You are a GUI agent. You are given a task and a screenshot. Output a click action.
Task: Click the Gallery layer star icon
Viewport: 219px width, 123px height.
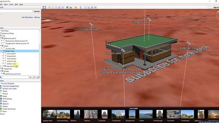click(x=1, y=106)
